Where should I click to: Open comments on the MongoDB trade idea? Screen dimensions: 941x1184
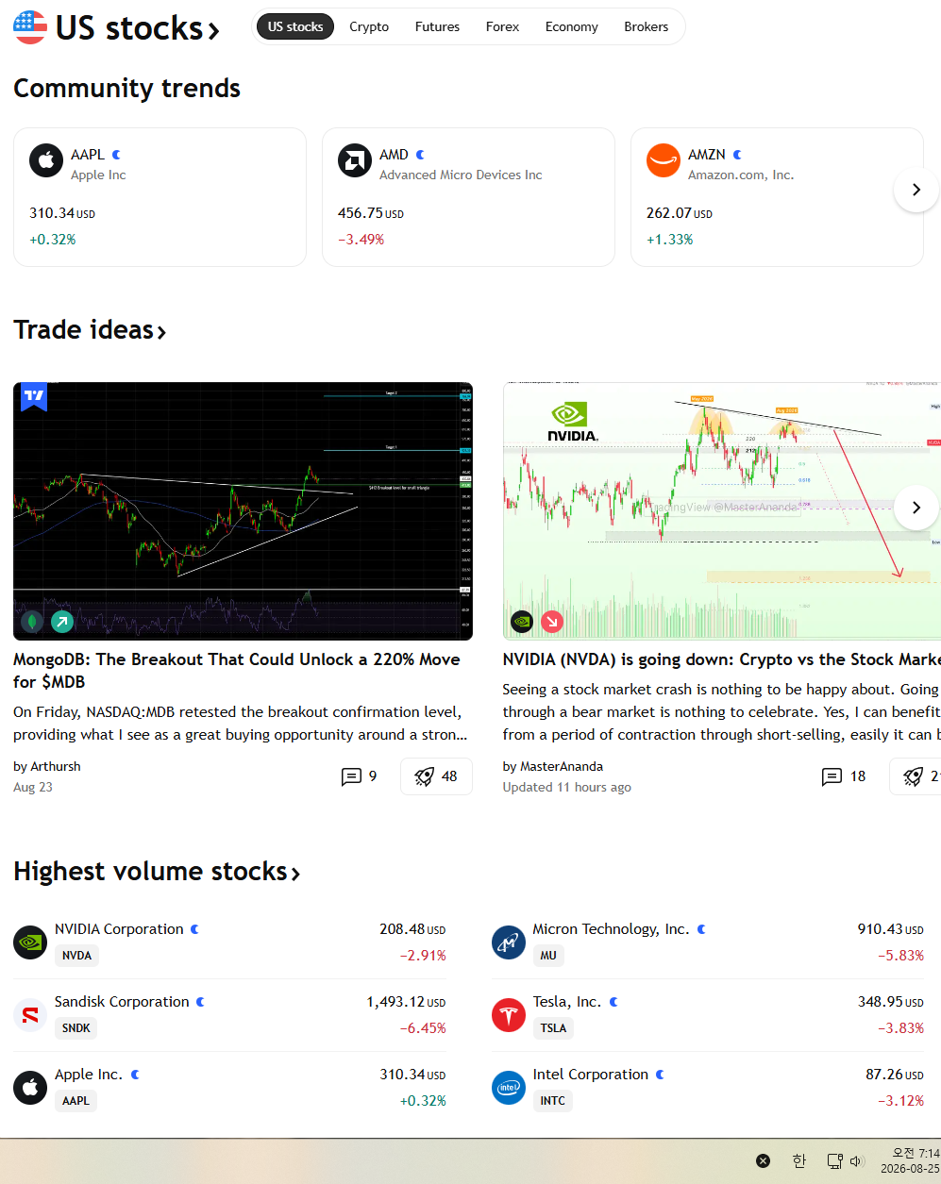coord(359,776)
